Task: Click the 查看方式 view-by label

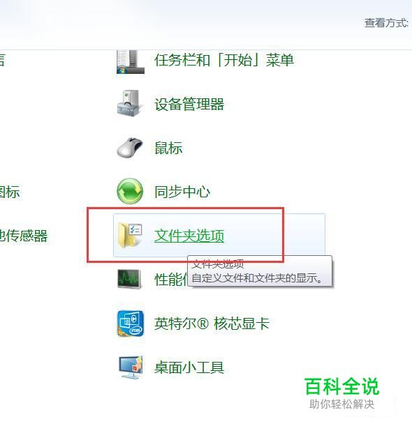Action: pyautogui.click(x=386, y=22)
